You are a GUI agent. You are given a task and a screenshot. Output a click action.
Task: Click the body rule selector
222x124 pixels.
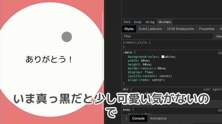click(126, 110)
